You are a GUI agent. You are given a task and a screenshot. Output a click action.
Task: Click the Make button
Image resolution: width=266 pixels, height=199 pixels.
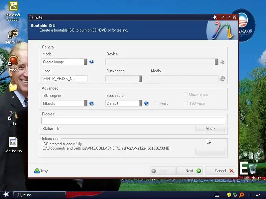click(210, 129)
